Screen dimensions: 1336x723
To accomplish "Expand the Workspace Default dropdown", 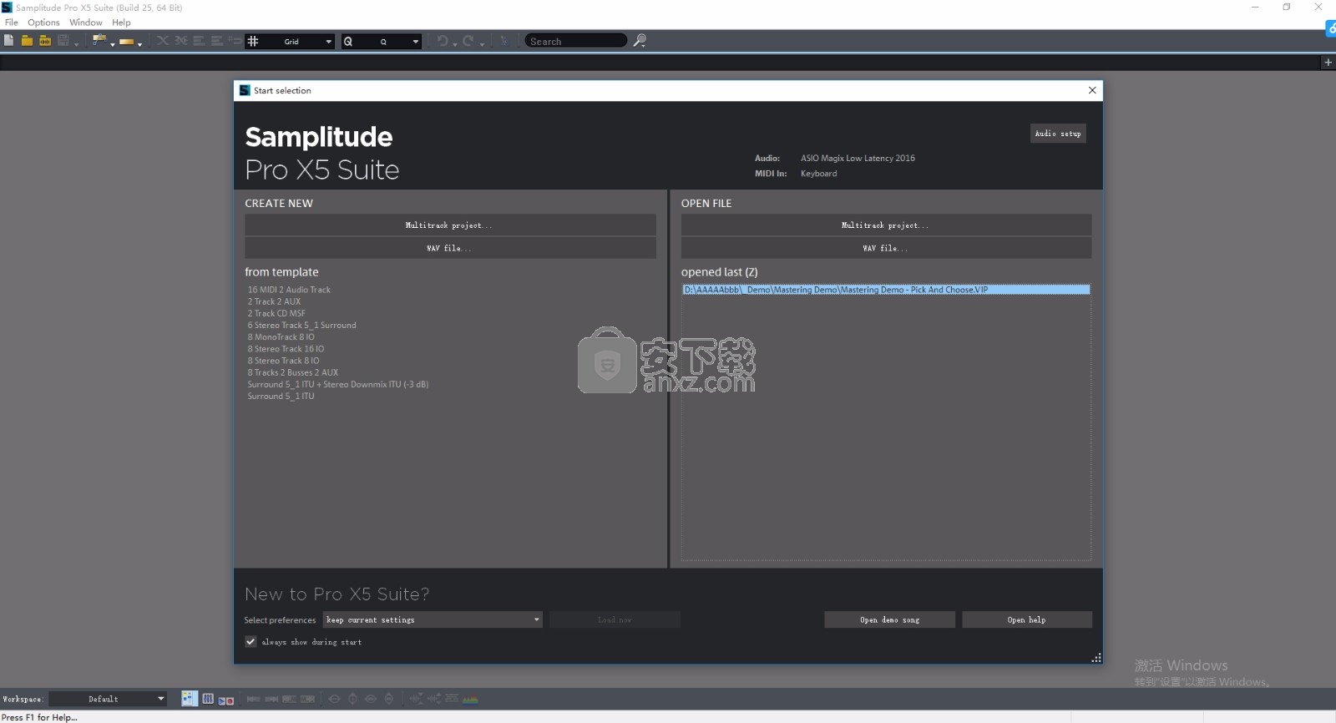I will point(160,699).
